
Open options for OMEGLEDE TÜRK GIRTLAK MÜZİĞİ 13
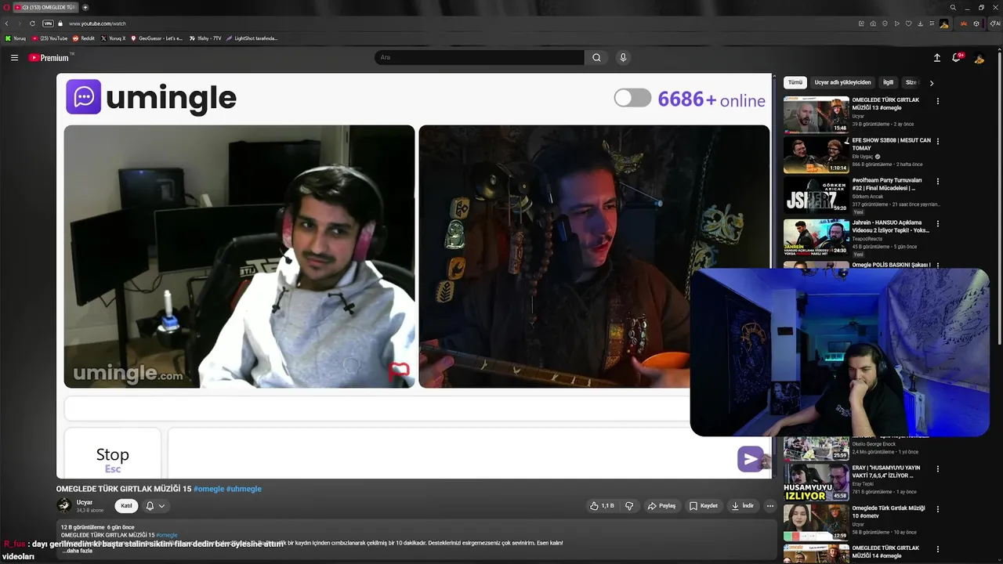(937, 101)
